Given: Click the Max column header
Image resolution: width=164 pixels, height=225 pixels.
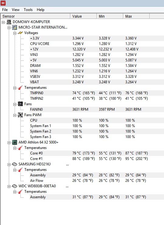Looking at the screenshot, I should click(x=136, y=16).
